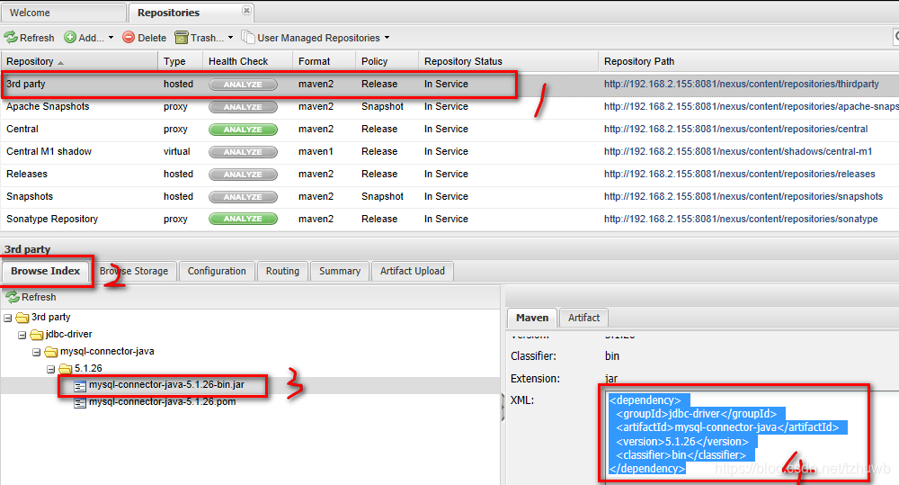The height and width of the screenshot is (485, 899).
Task: Click green Analyze button for Sonatype Repository
Action: tap(243, 219)
